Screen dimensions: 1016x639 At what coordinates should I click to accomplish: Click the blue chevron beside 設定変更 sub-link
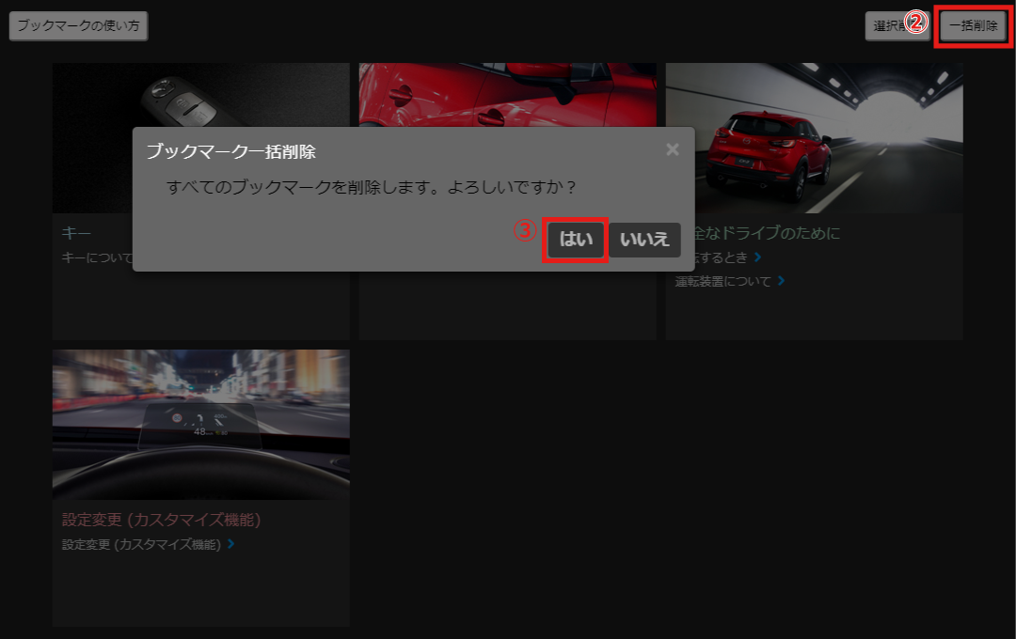[x=230, y=544]
